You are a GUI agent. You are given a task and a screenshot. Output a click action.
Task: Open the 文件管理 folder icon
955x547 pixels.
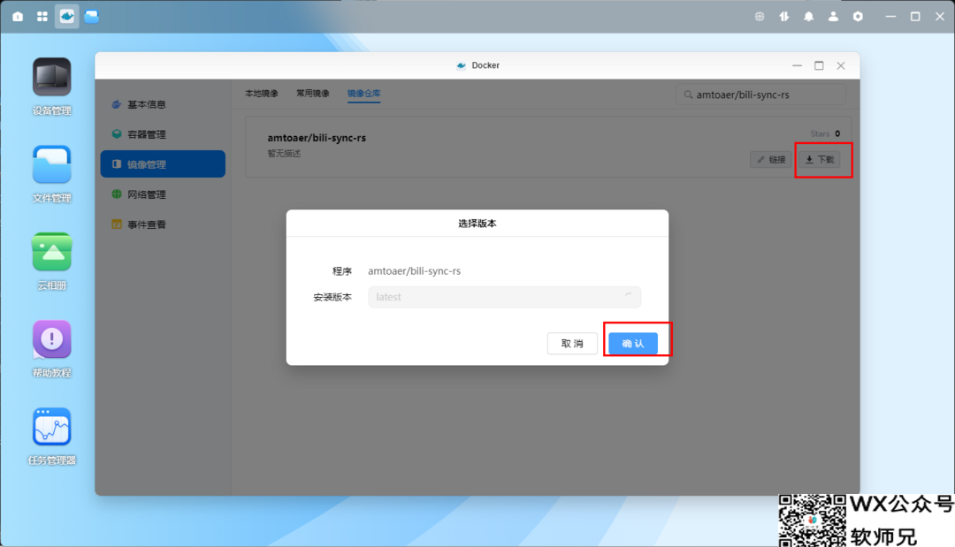click(51, 165)
